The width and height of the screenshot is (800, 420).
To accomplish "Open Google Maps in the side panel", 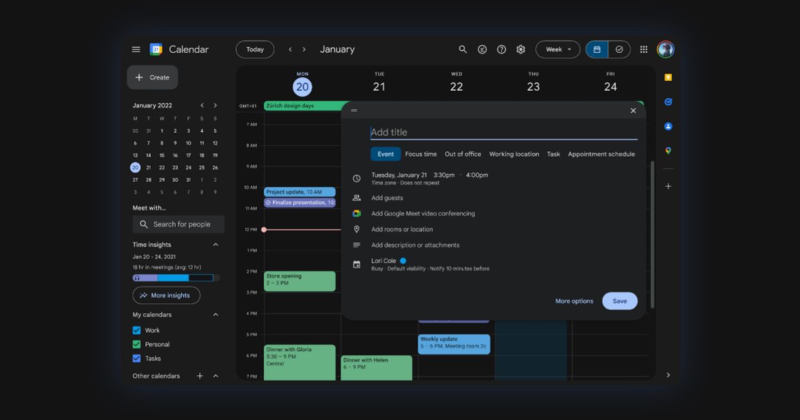I will click(668, 151).
